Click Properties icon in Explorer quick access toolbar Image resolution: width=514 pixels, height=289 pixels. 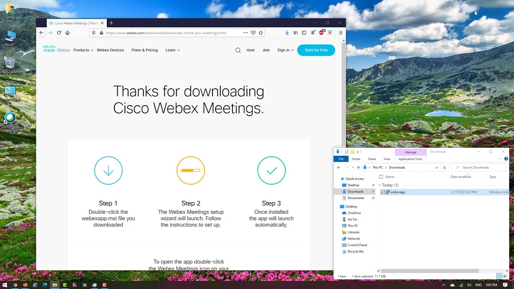pos(347,152)
